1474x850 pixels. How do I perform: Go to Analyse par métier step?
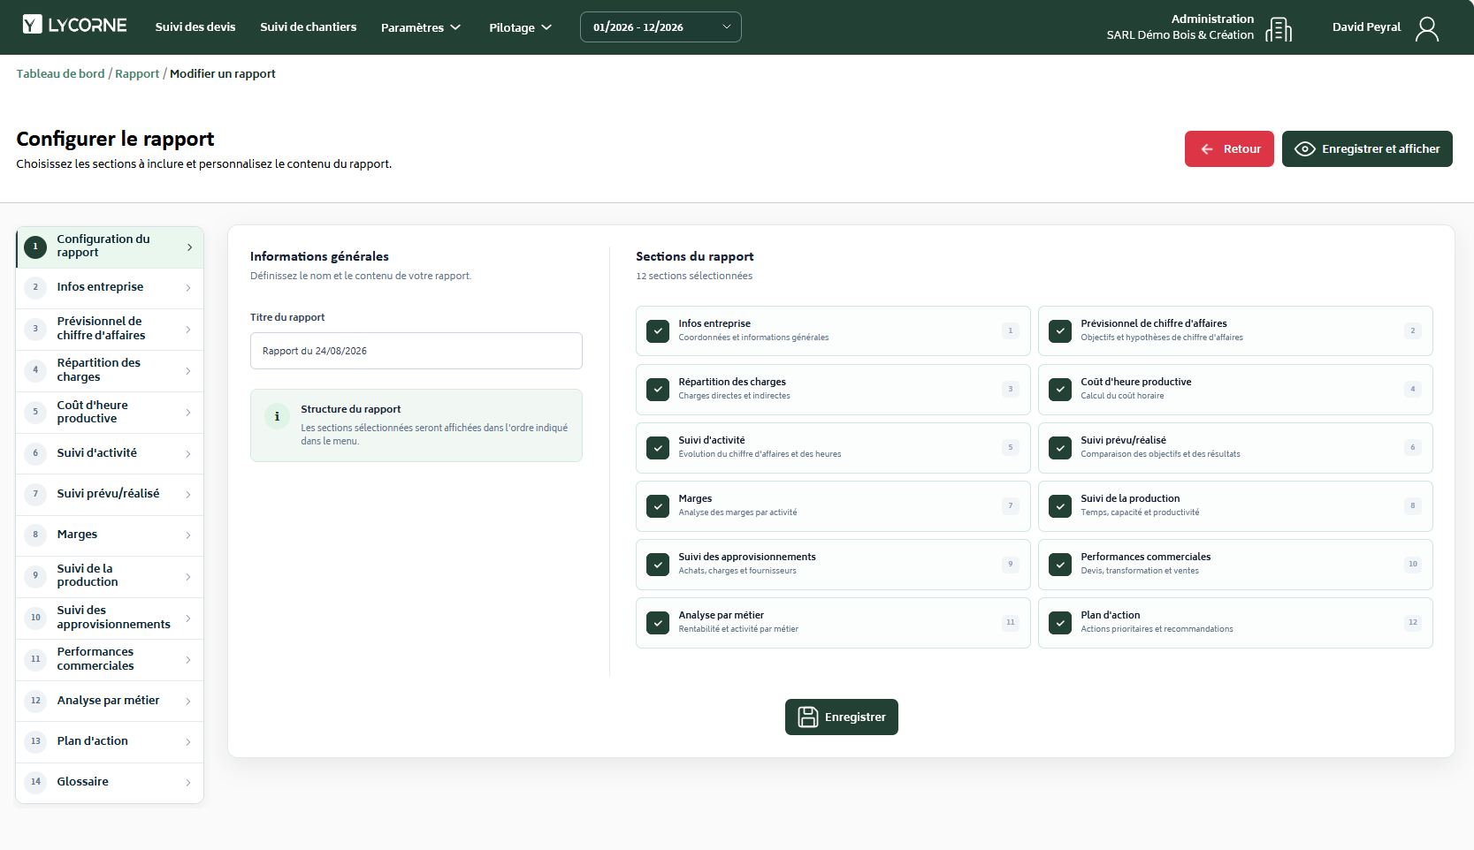pyautogui.click(x=110, y=701)
